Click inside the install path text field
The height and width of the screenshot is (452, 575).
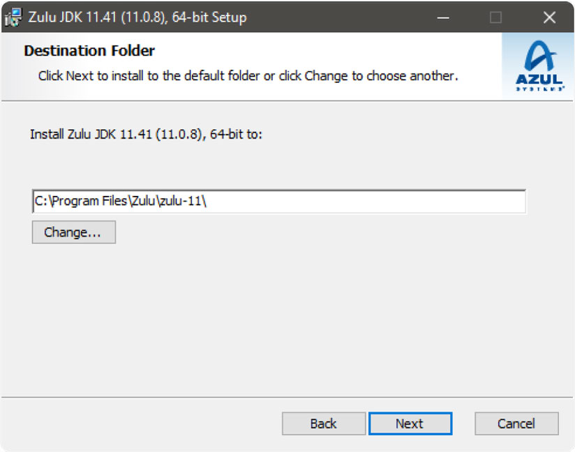(349, 202)
